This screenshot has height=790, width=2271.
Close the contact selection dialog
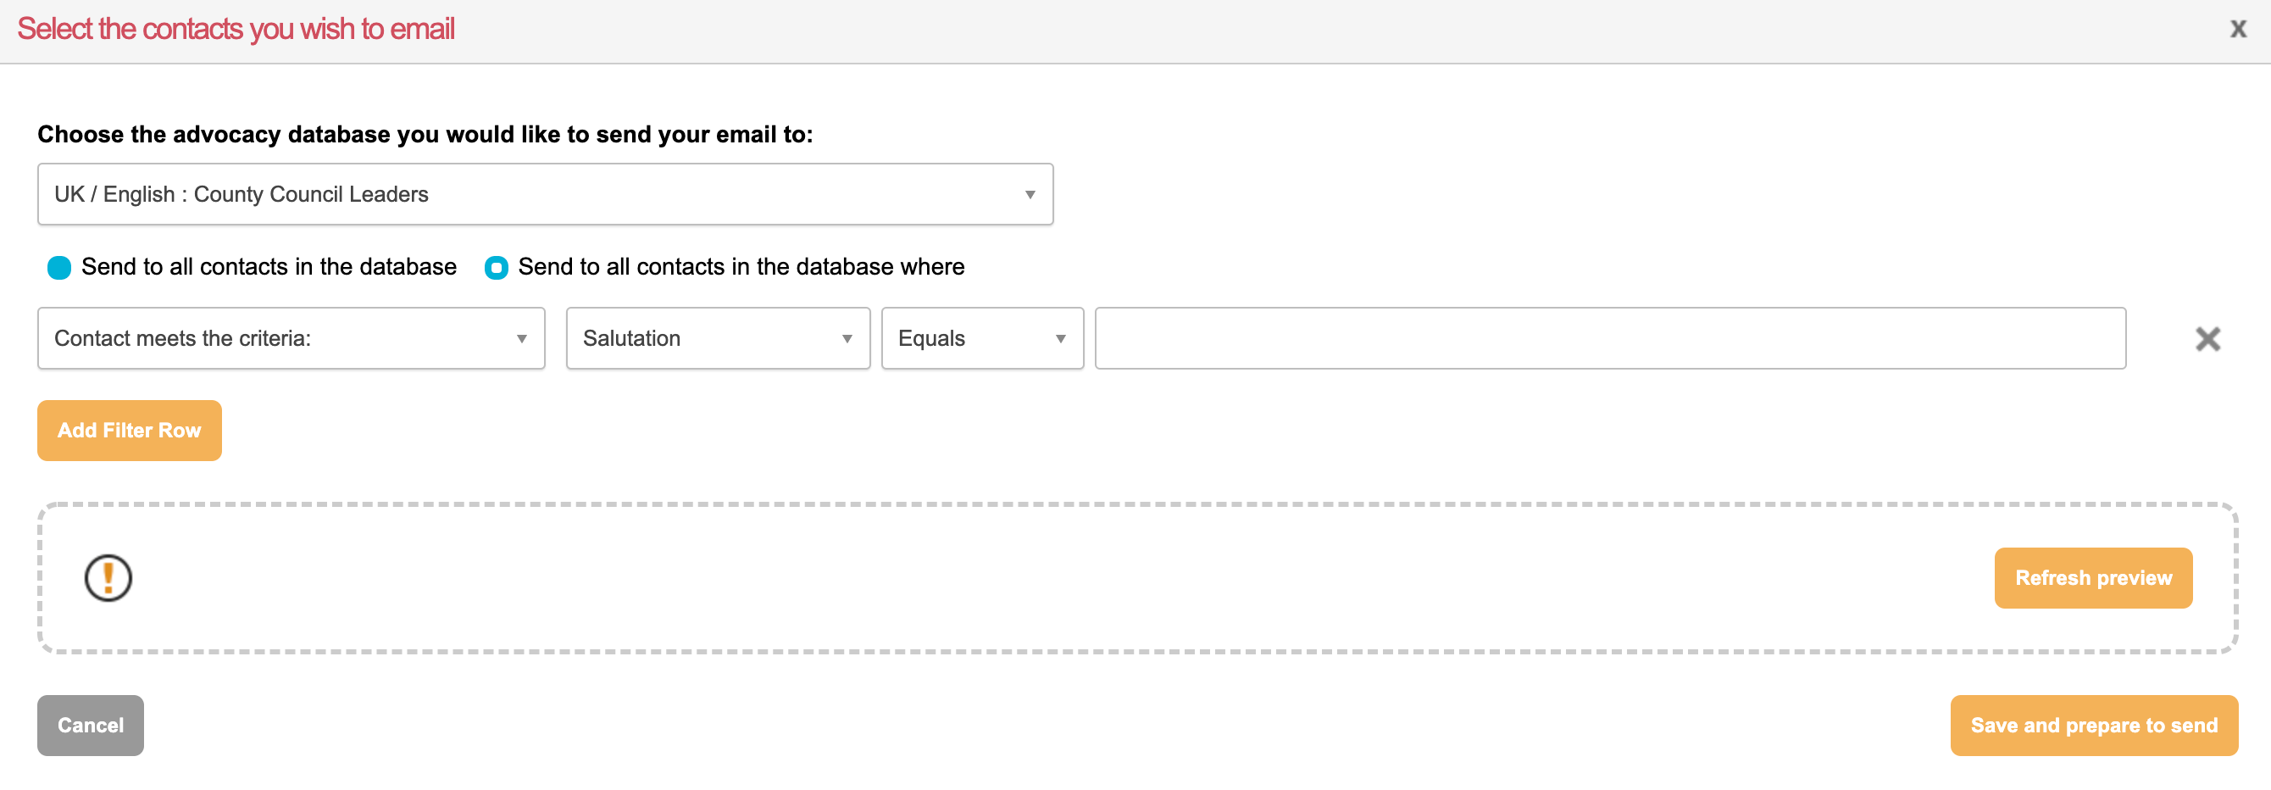[x=2237, y=29]
